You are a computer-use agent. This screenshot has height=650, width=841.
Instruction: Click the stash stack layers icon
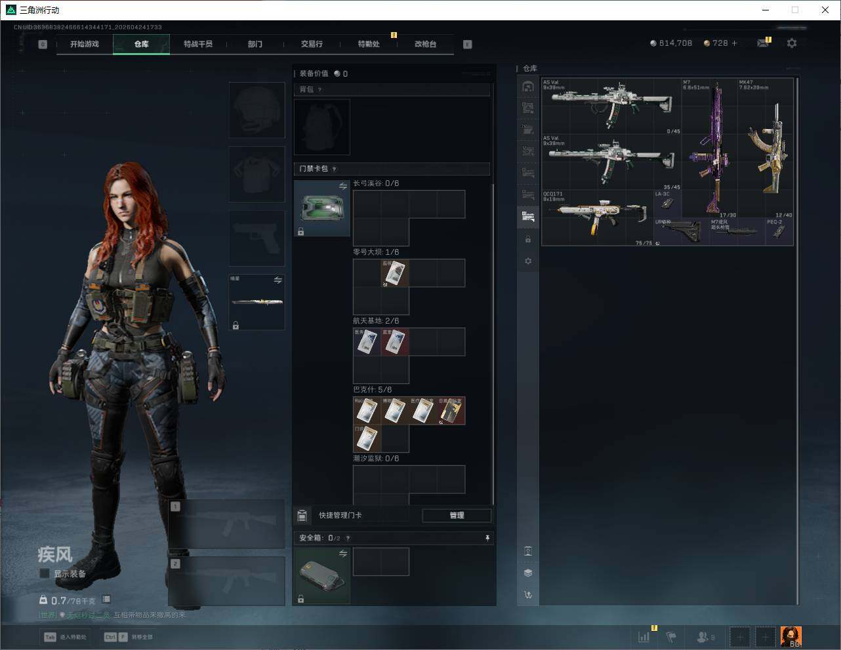pos(528,573)
